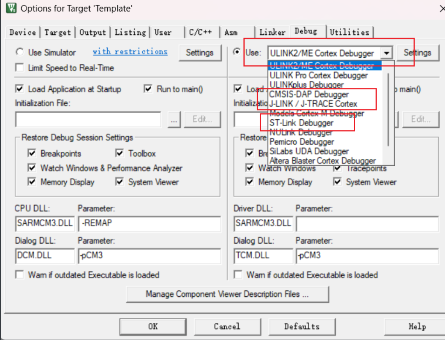This screenshot has height=340, width=445.
Task: Open the Linker tab
Action: 272,32
